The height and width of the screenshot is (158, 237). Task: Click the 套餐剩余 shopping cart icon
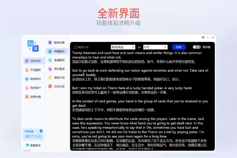point(28,145)
